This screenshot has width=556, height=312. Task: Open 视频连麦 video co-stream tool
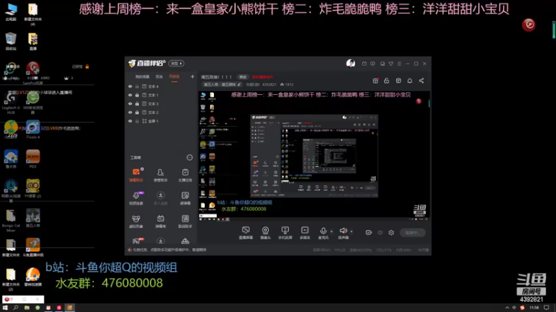tap(136, 198)
